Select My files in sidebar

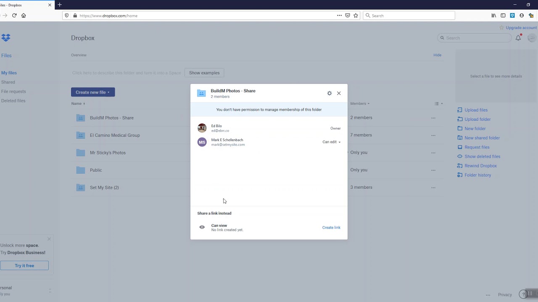coord(9,73)
